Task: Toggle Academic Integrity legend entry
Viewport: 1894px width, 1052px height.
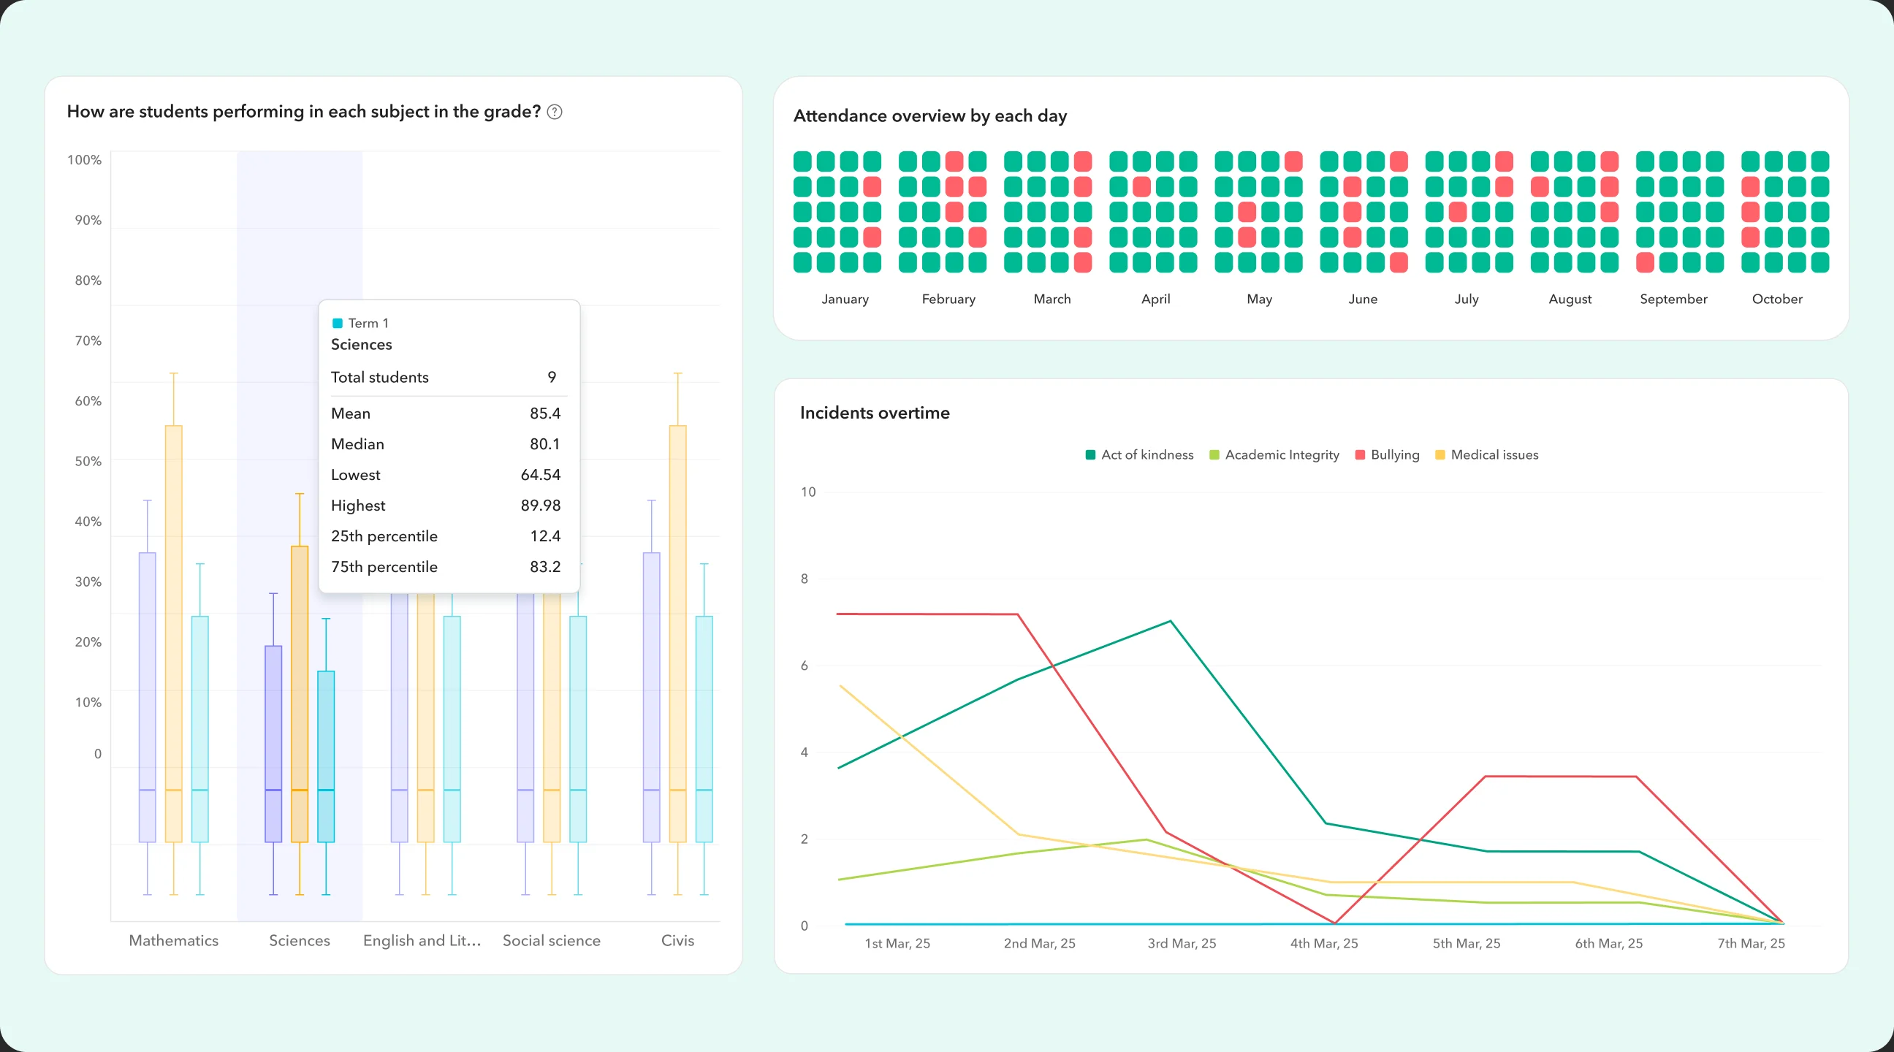Action: (1274, 455)
